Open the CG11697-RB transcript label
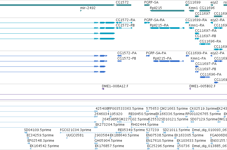Image resolution: width=227 pixels, height=150 pixels. pos(205,36)
